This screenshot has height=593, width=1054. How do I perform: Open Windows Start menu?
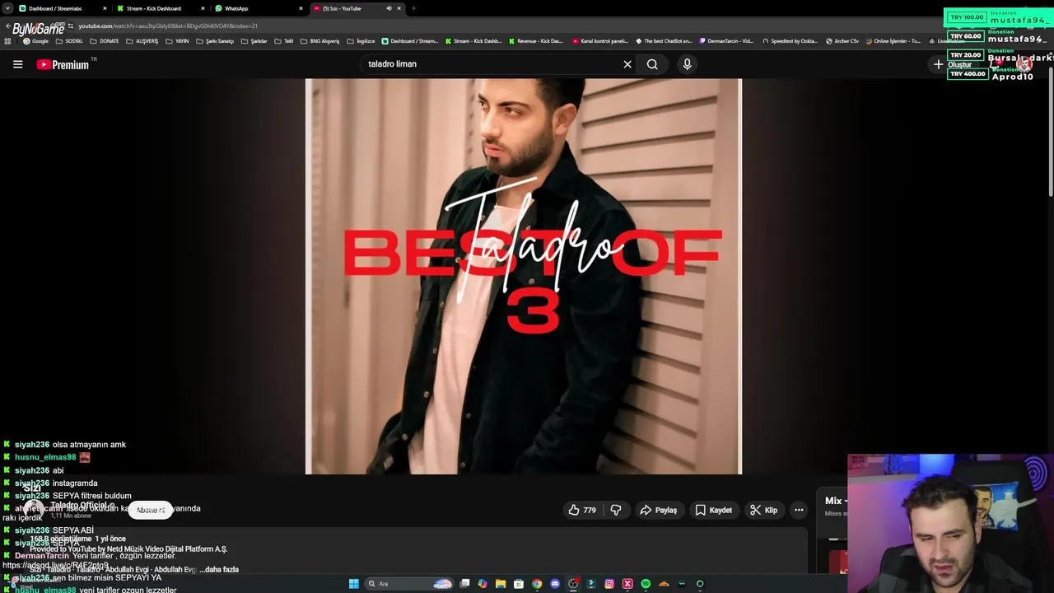(x=354, y=584)
